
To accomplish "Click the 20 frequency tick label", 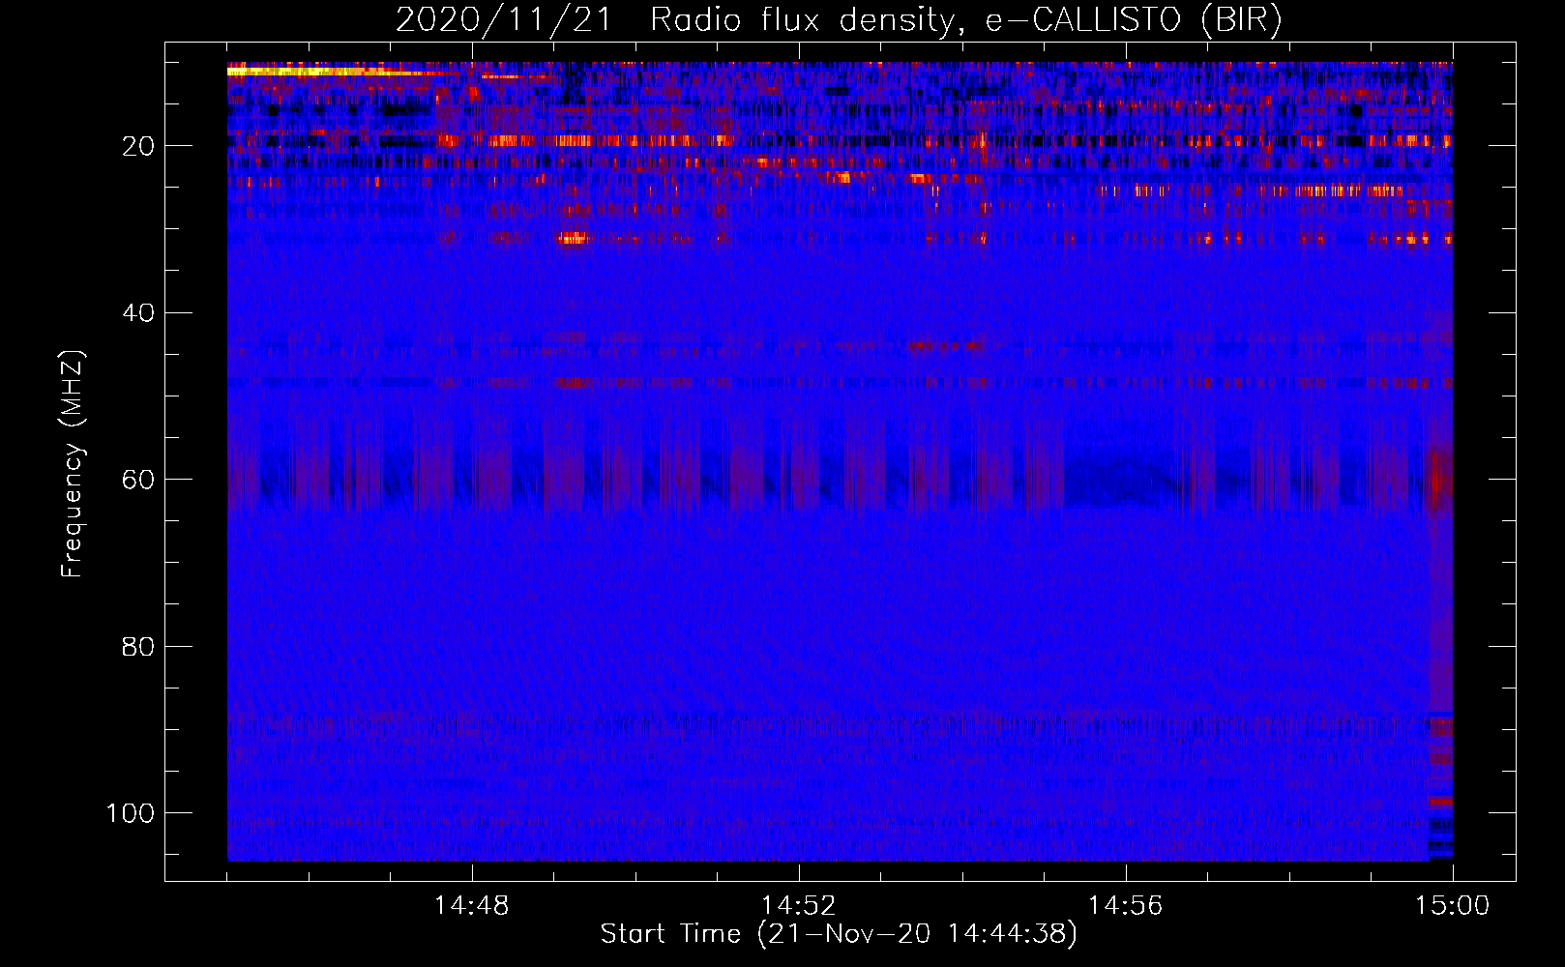I will [x=138, y=146].
